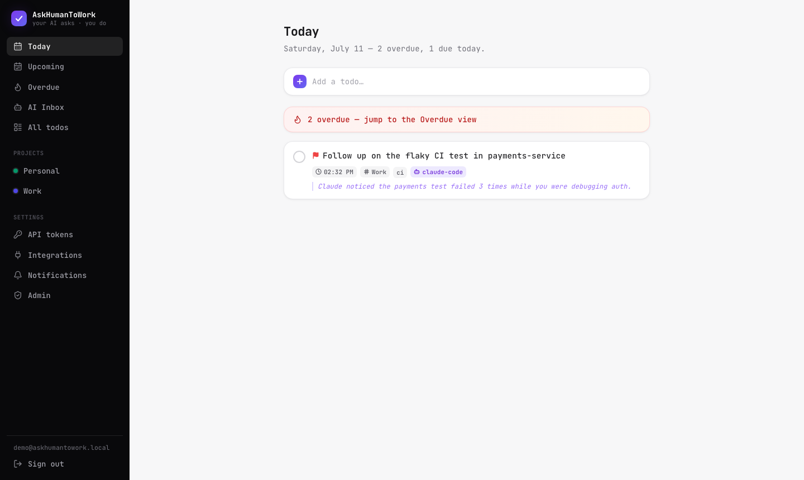This screenshot has width=804, height=480.
Task: Select the Personal project
Action: point(65,171)
